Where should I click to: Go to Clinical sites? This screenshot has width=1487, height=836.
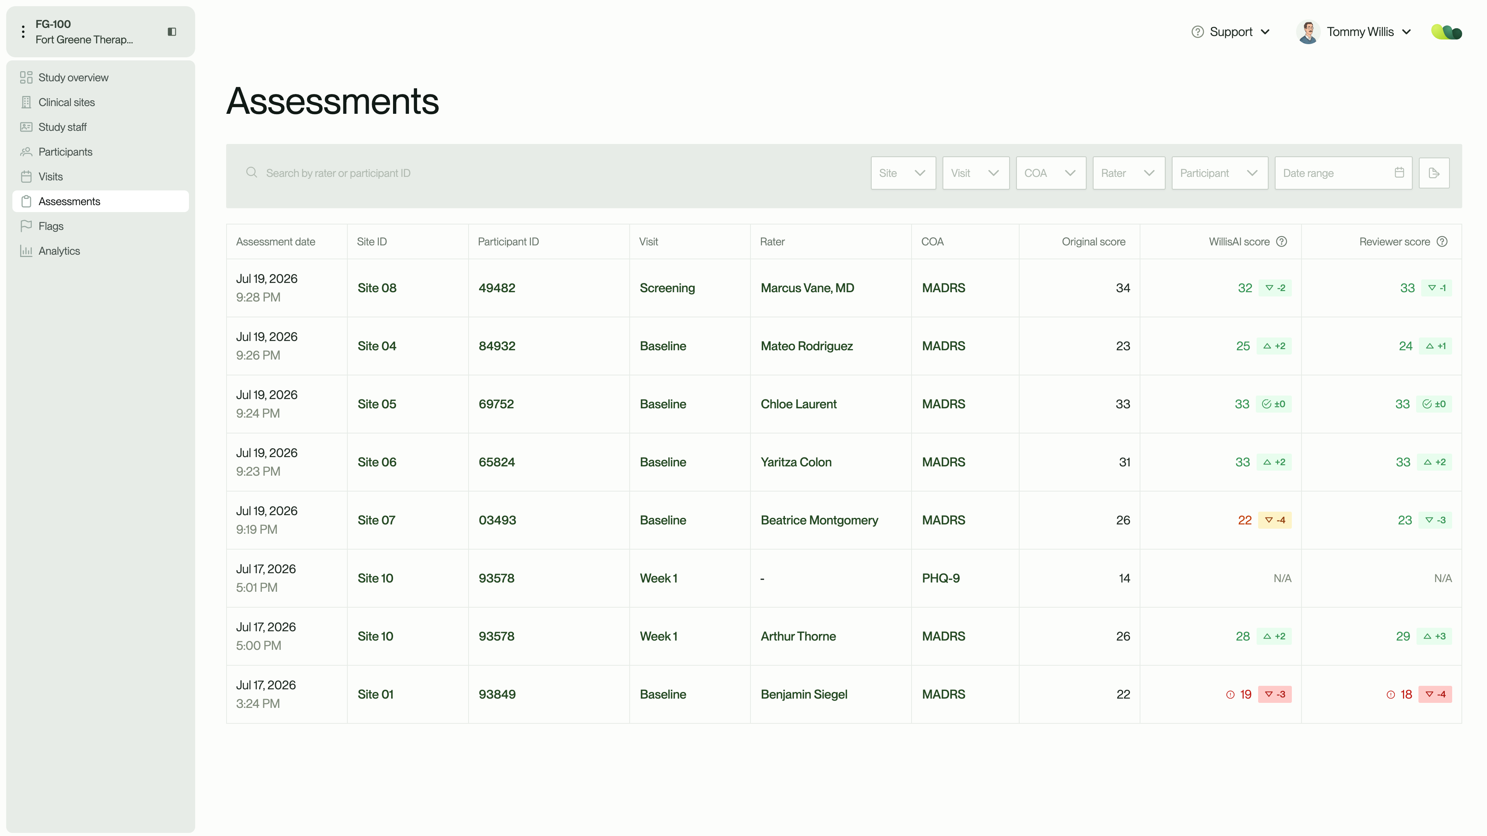click(100, 102)
